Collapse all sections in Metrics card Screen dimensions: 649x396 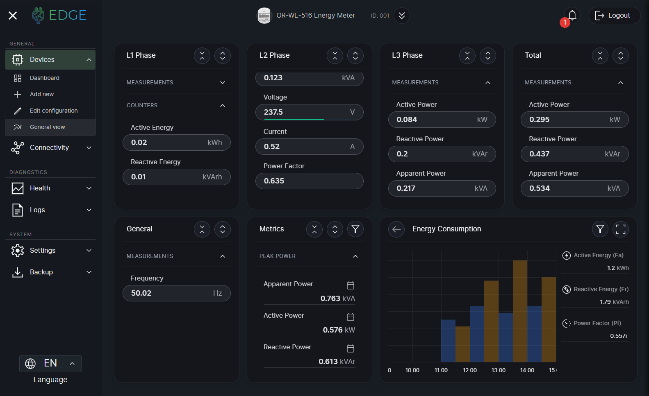(314, 229)
